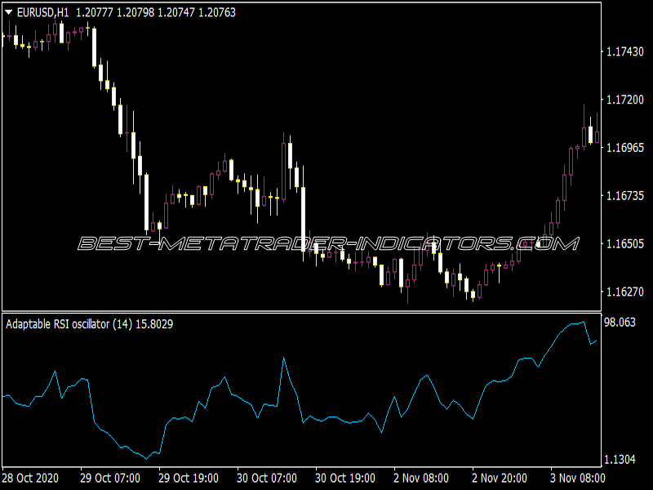Click the 3 Nov 08:00 time label
The height and width of the screenshot is (490, 653).
click(x=578, y=478)
